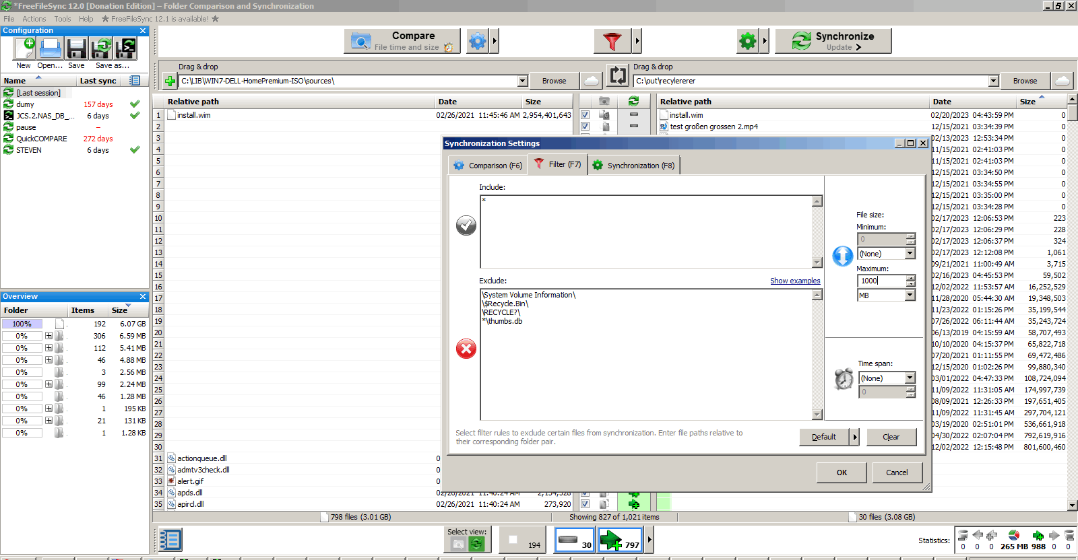Expand arrow next to comparison gear
The width and height of the screenshot is (1078, 560).
[x=495, y=41]
